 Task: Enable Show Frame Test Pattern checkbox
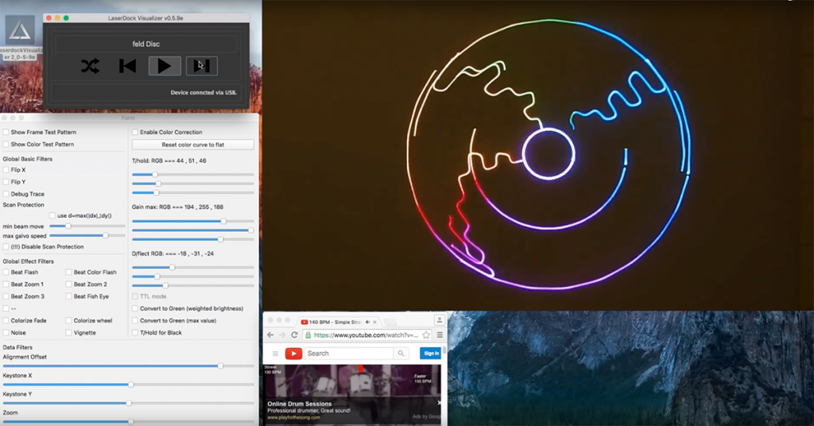pos(6,132)
